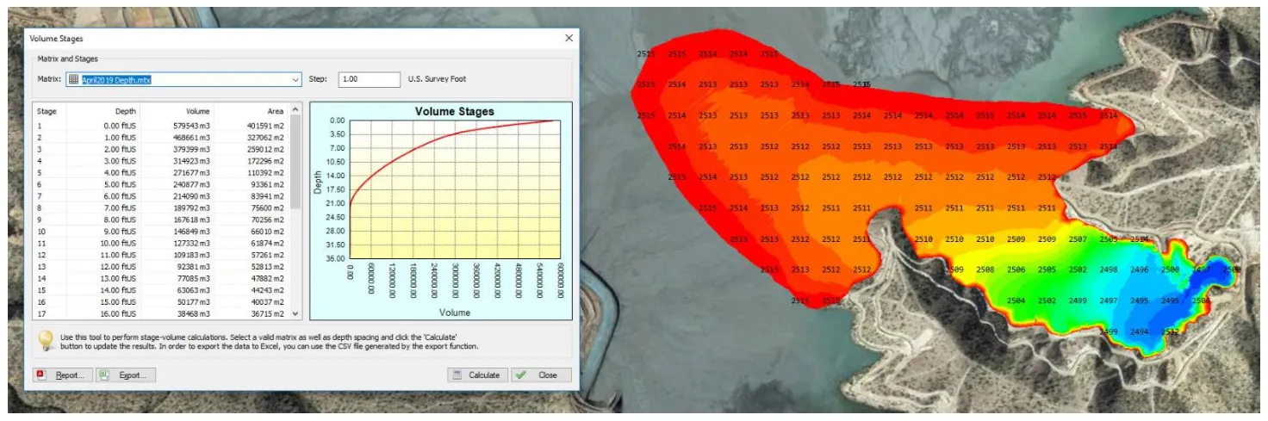Screen dimensions: 1268x421
Task: Click the Calculate button
Action: [476, 375]
